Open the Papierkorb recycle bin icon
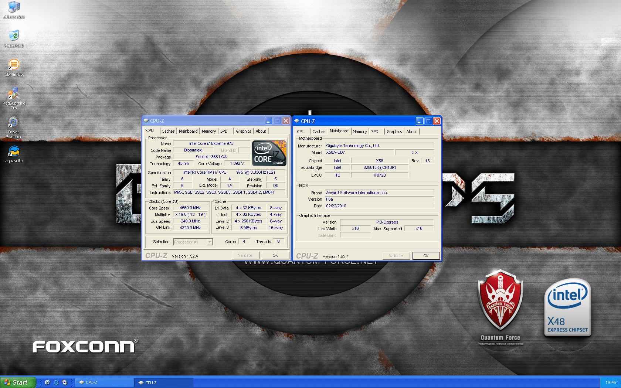Image resolution: width=621 pixels, height=388 pixels. coord(14,39)
